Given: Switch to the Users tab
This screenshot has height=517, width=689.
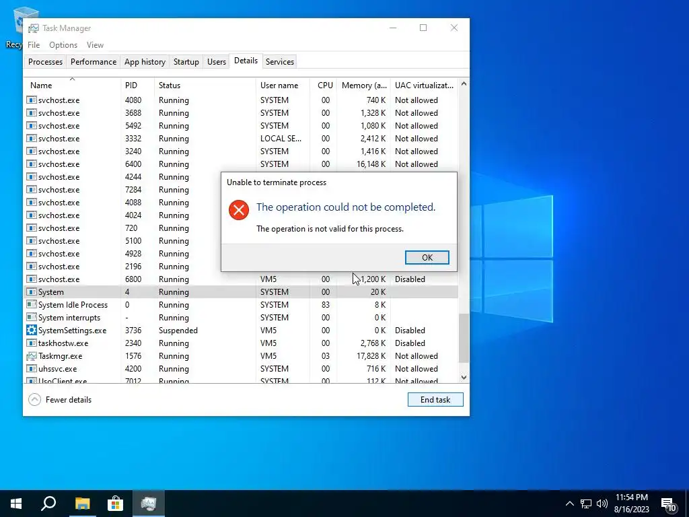Looking at the screenshot, I should (217, 61).
